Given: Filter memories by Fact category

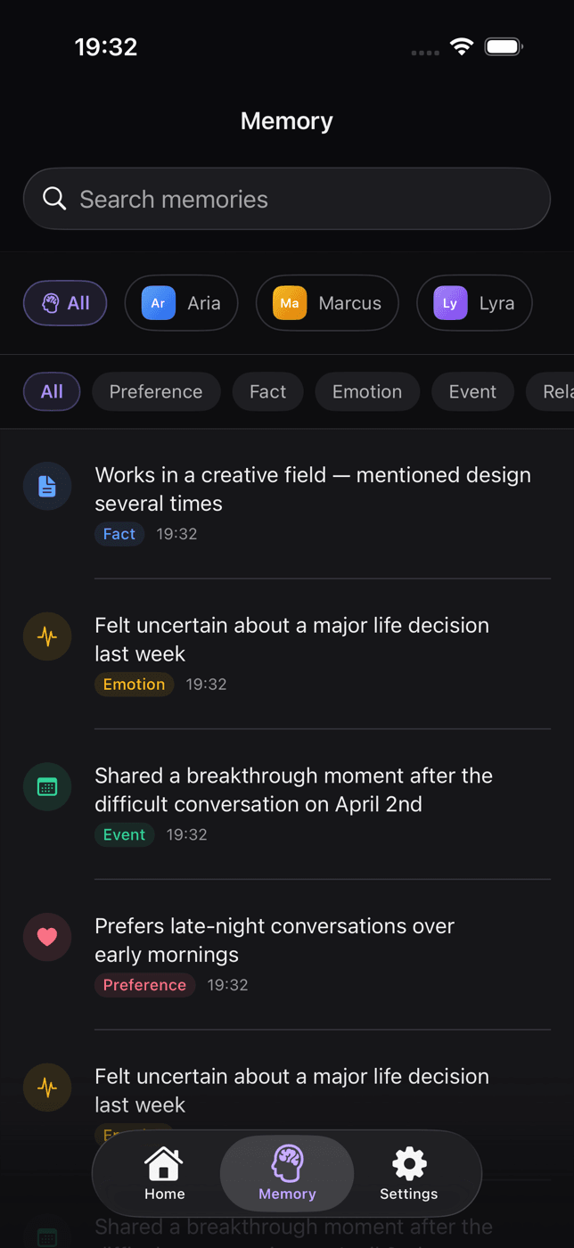Looking at the screenshot, I should [x=267, y=391].
